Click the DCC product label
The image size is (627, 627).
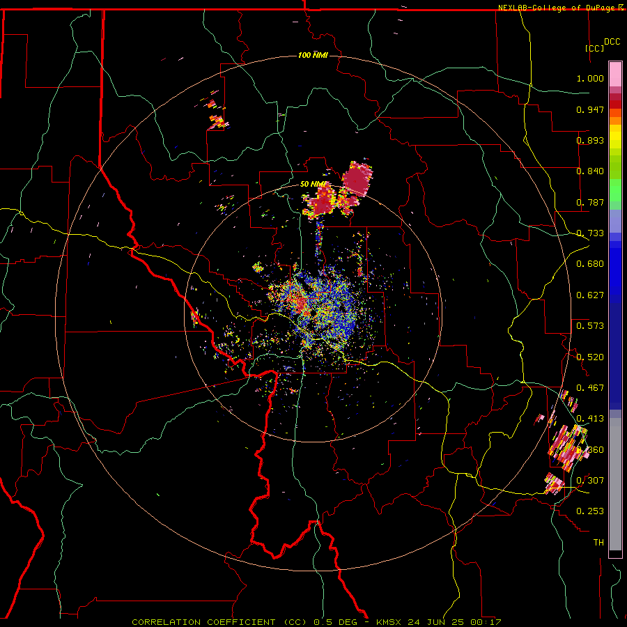click(x=612, y=42)
